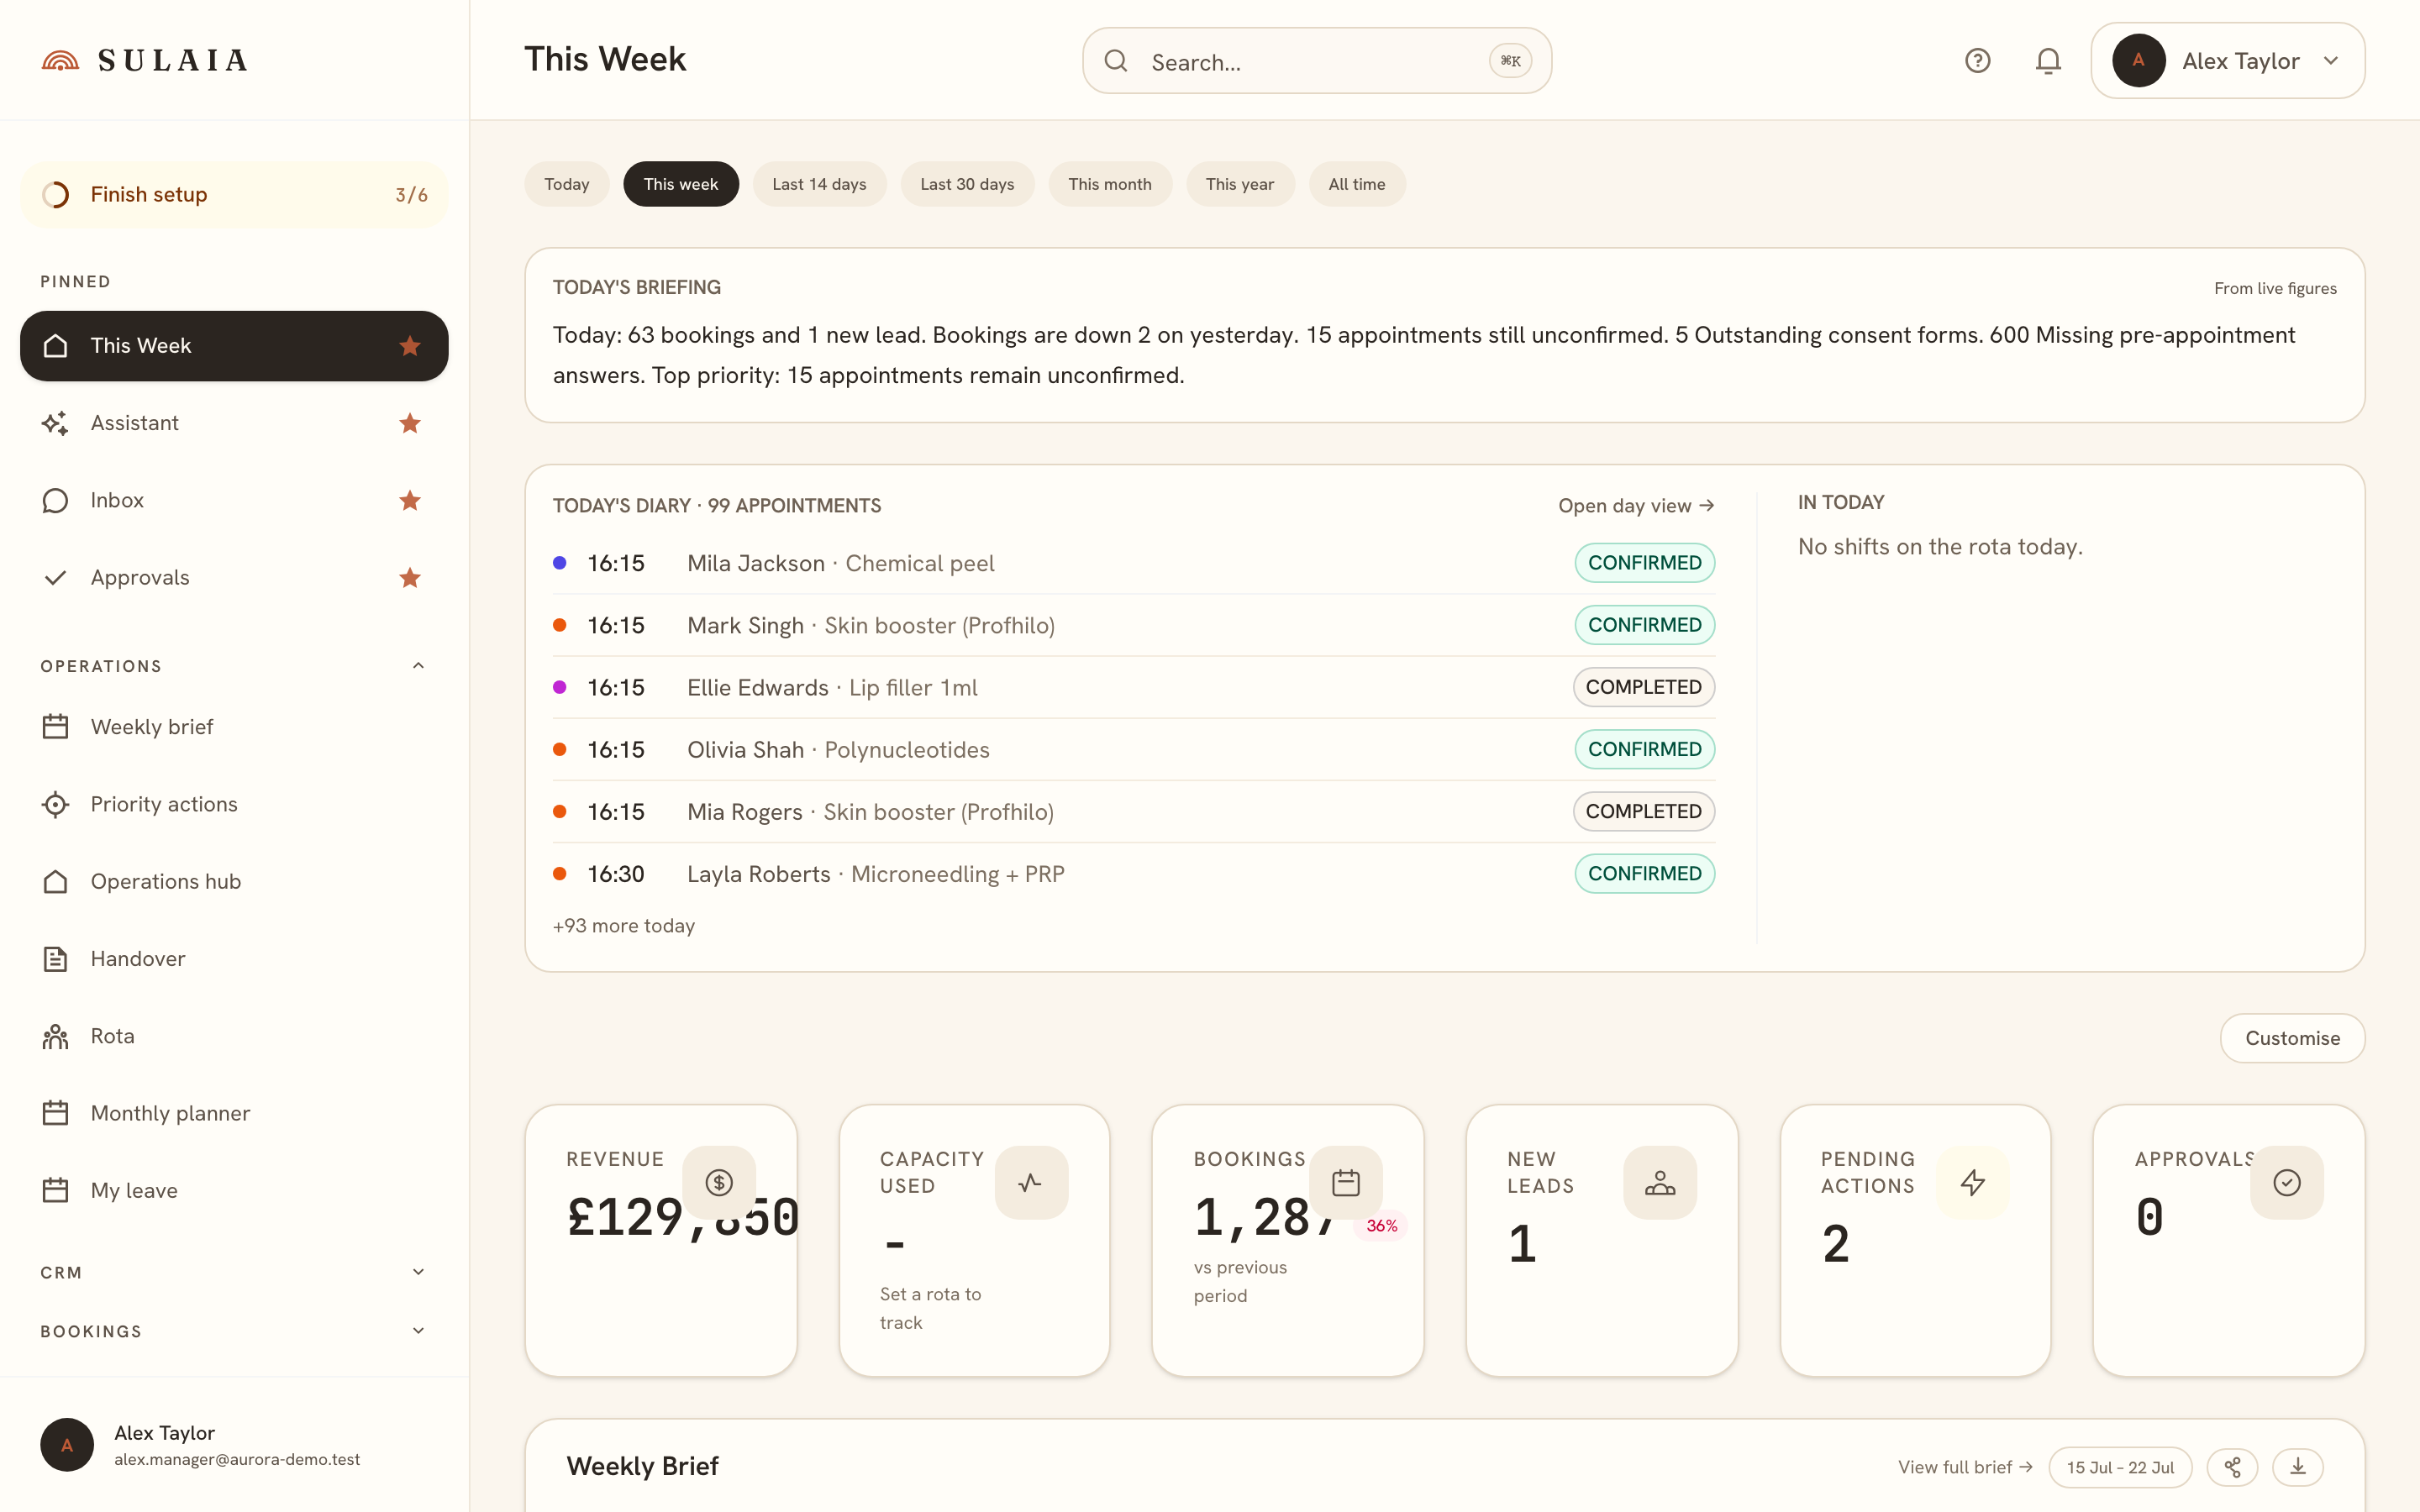Open Mia Rogers Skin booster appointment
The image size is (2420, 1512).
[x=1134, y=811]
